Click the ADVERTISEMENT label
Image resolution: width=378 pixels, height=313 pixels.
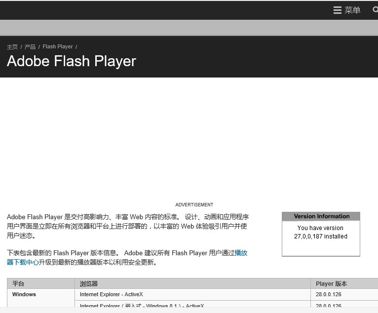(194, 205)
